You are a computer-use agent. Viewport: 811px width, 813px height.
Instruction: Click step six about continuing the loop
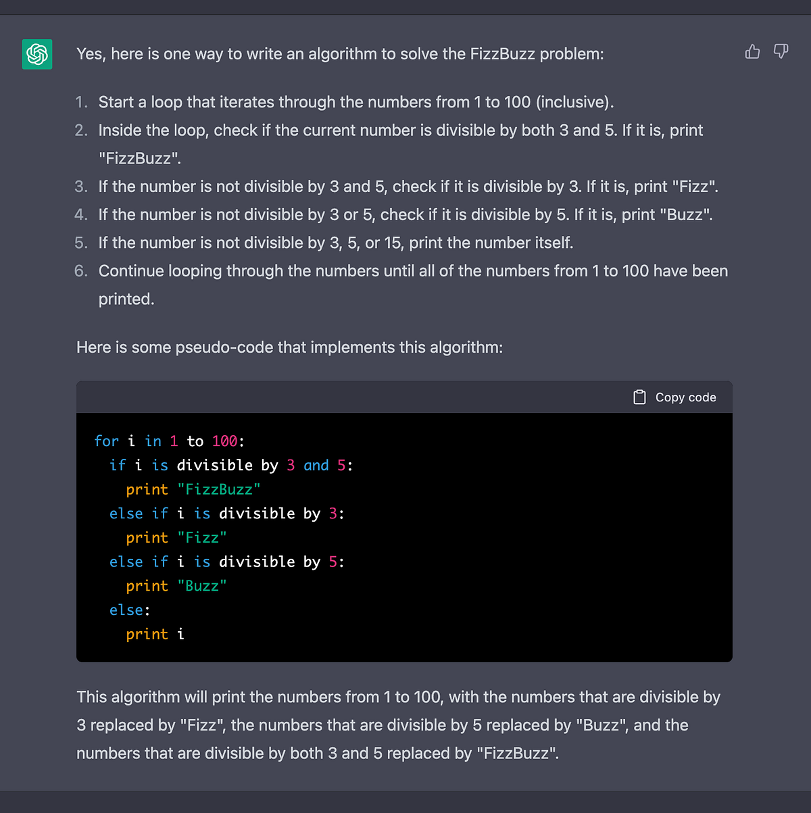(413, 270)
